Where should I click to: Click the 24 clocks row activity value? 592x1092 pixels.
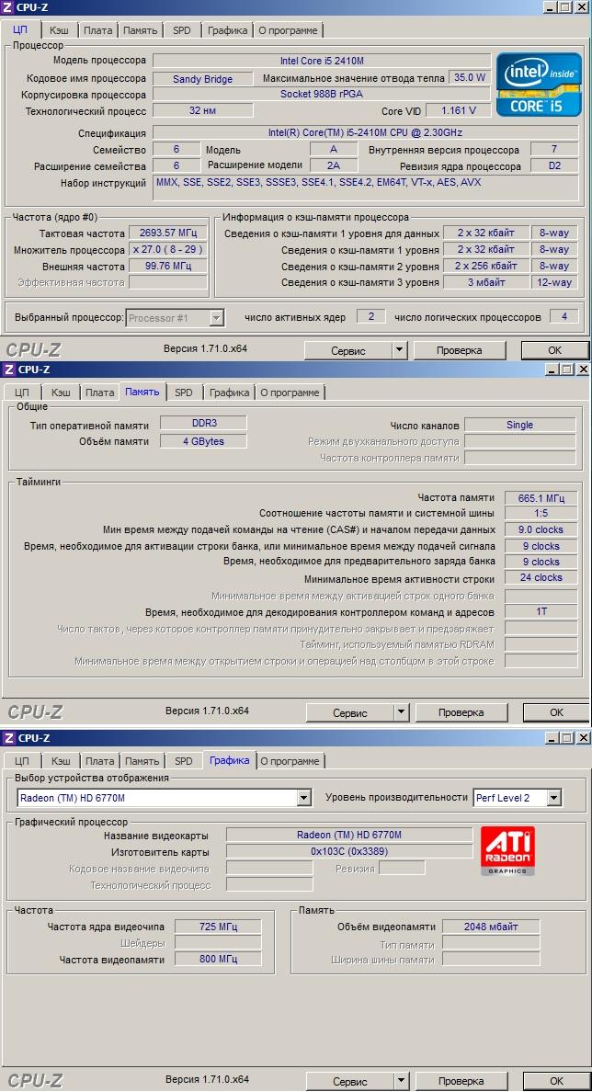[x=541, y=577]
